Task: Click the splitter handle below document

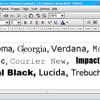Action: (x=47, y=92)
